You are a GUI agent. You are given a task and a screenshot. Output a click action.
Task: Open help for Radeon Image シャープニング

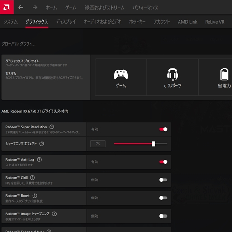[54, 214]
